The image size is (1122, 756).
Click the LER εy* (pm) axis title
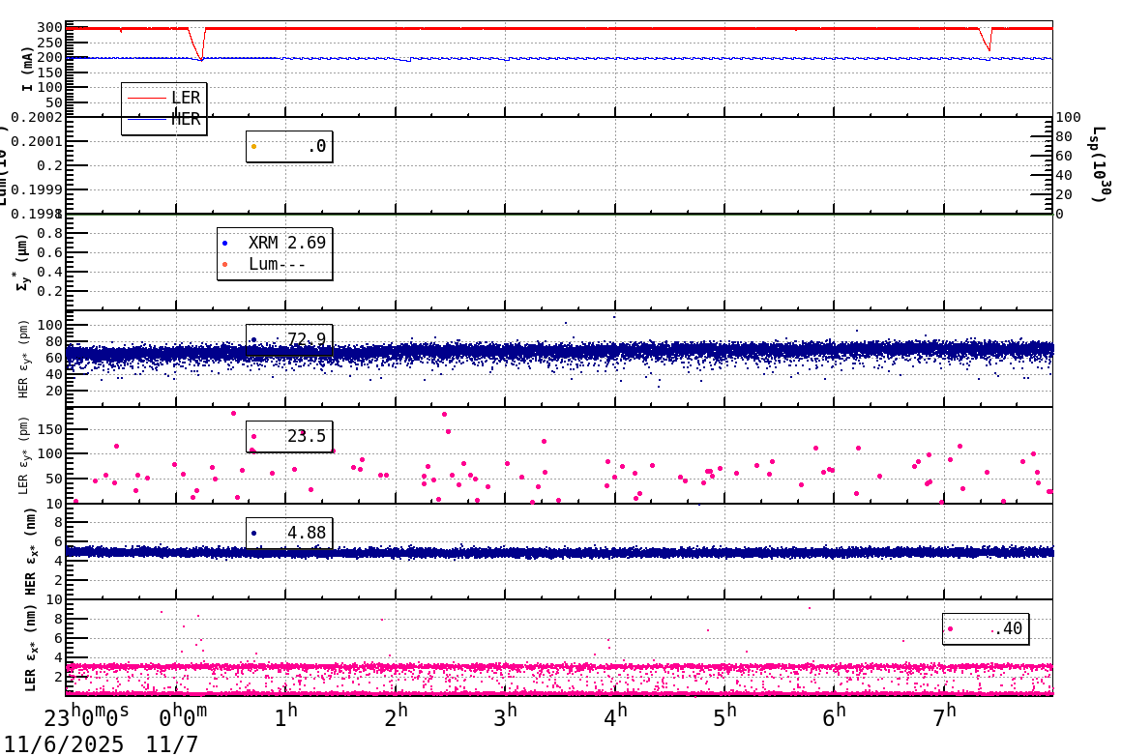coord(23,455)
